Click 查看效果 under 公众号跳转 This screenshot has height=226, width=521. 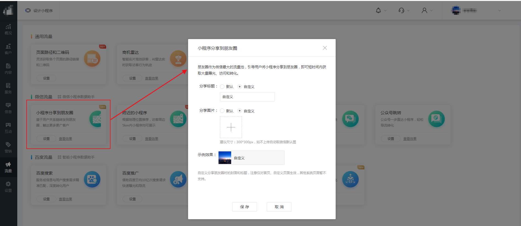click(410, 139)
